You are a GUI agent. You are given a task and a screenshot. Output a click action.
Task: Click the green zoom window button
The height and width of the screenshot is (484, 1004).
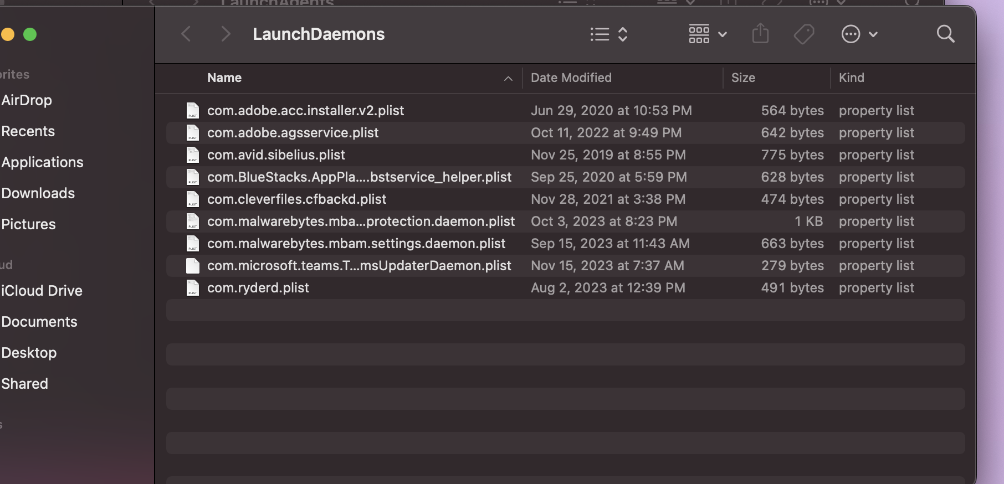coord(30,35)
